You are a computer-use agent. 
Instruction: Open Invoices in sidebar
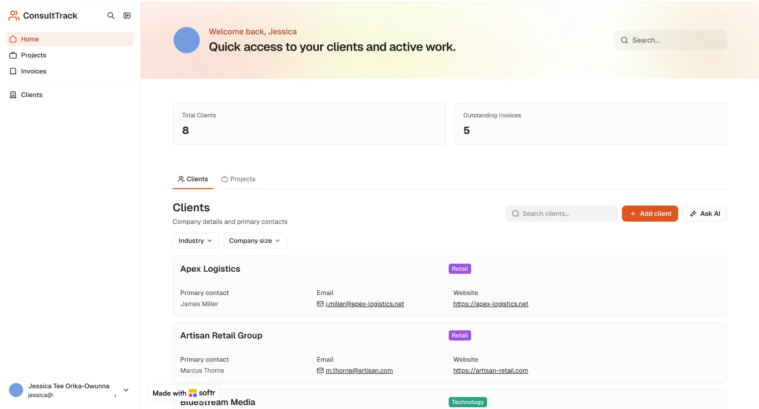(70, 71)
